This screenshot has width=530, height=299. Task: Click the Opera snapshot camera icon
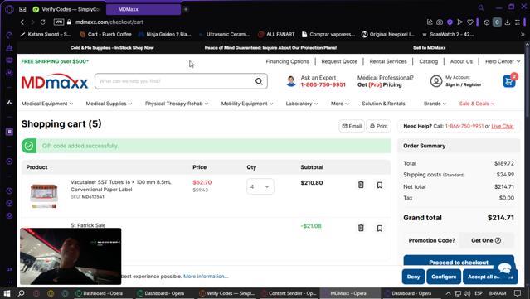coord(440,22)
